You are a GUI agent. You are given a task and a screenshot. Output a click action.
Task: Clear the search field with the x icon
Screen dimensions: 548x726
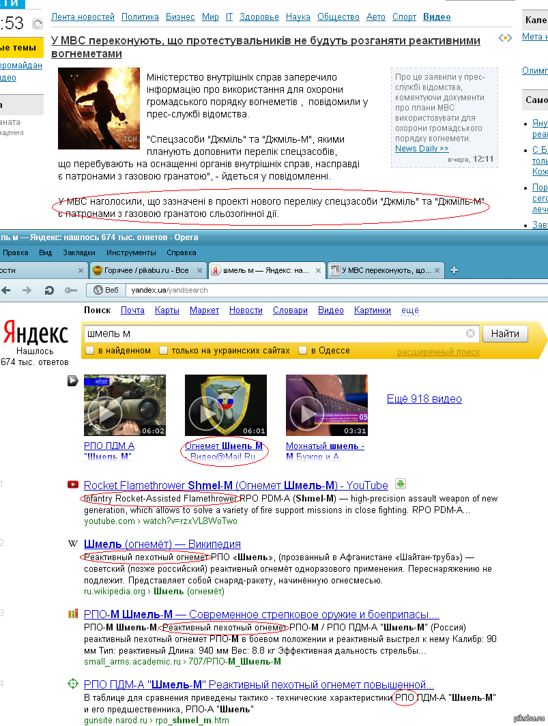(x=471, y=334)
